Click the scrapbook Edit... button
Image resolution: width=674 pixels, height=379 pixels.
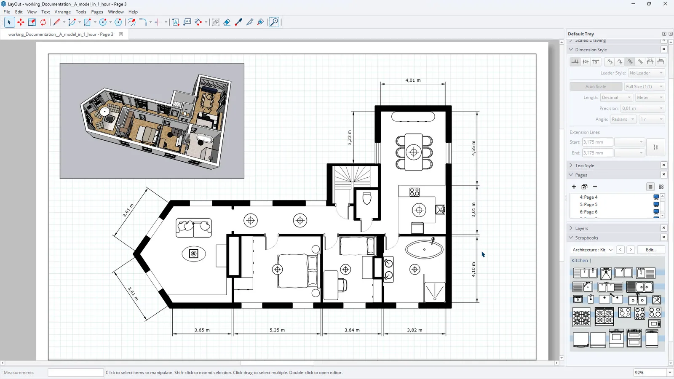pos(651,250)
